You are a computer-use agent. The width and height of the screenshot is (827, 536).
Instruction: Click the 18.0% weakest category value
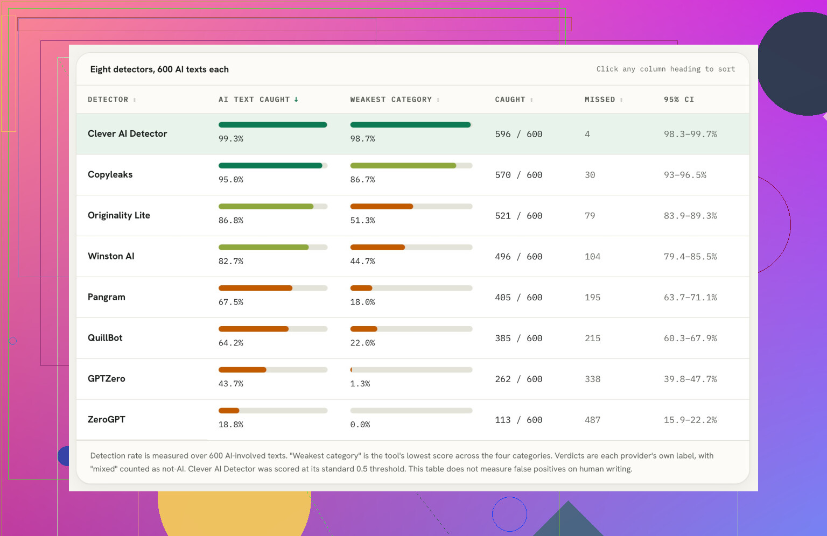(362, 302)
